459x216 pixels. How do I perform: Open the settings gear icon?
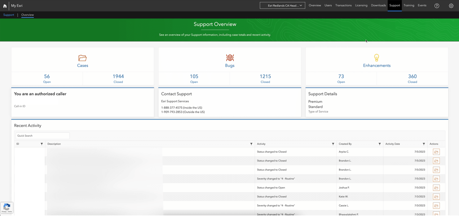pyautogui.click(x=451, y=6)
